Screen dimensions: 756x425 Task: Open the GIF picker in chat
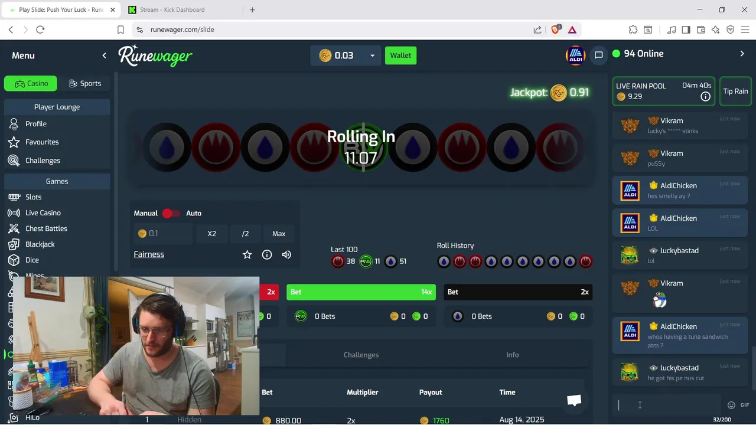[x=745, y=405]
